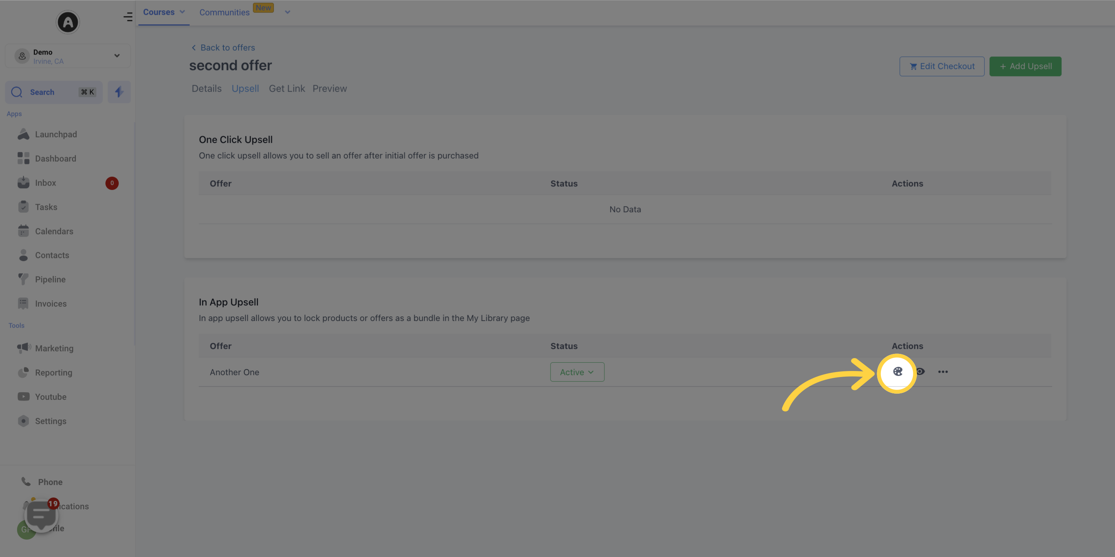Select the Upsell tab for second offer

tap(245, 89)
